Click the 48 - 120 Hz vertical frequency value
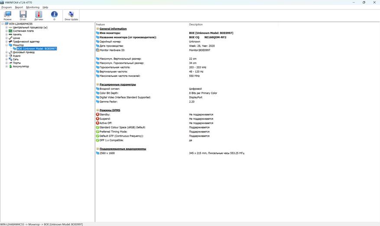Image resolution: width=380 pixels, height=226 pixels. 196,72
